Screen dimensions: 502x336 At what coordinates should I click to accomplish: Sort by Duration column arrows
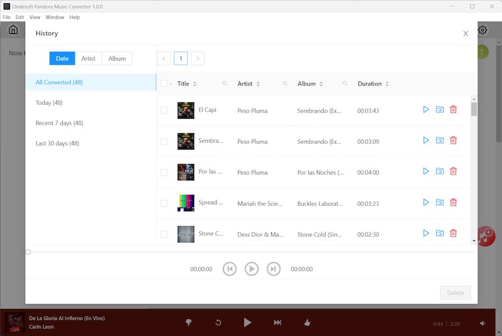point(387,84)
